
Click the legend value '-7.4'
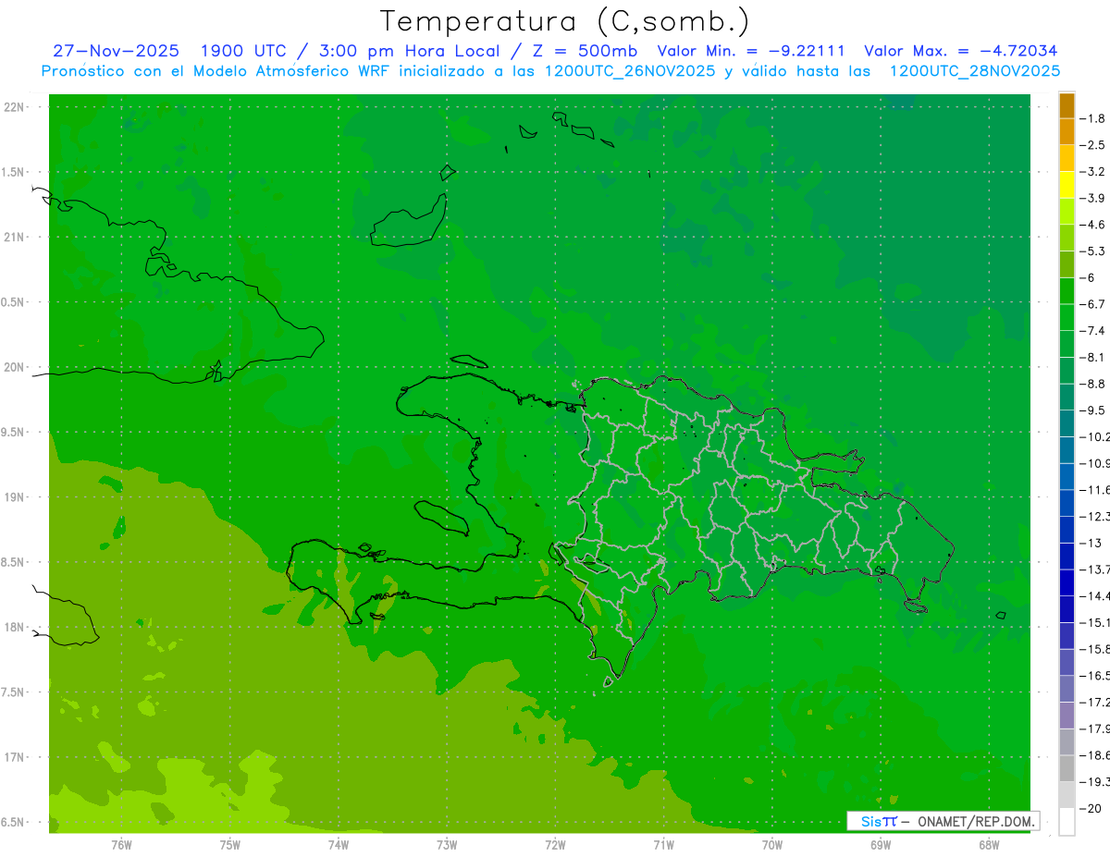(x=1091, y=330)
